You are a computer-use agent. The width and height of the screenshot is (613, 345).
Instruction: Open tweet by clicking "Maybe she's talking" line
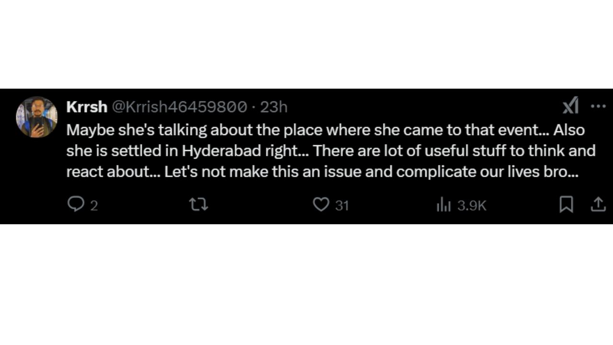pos(326,130)
